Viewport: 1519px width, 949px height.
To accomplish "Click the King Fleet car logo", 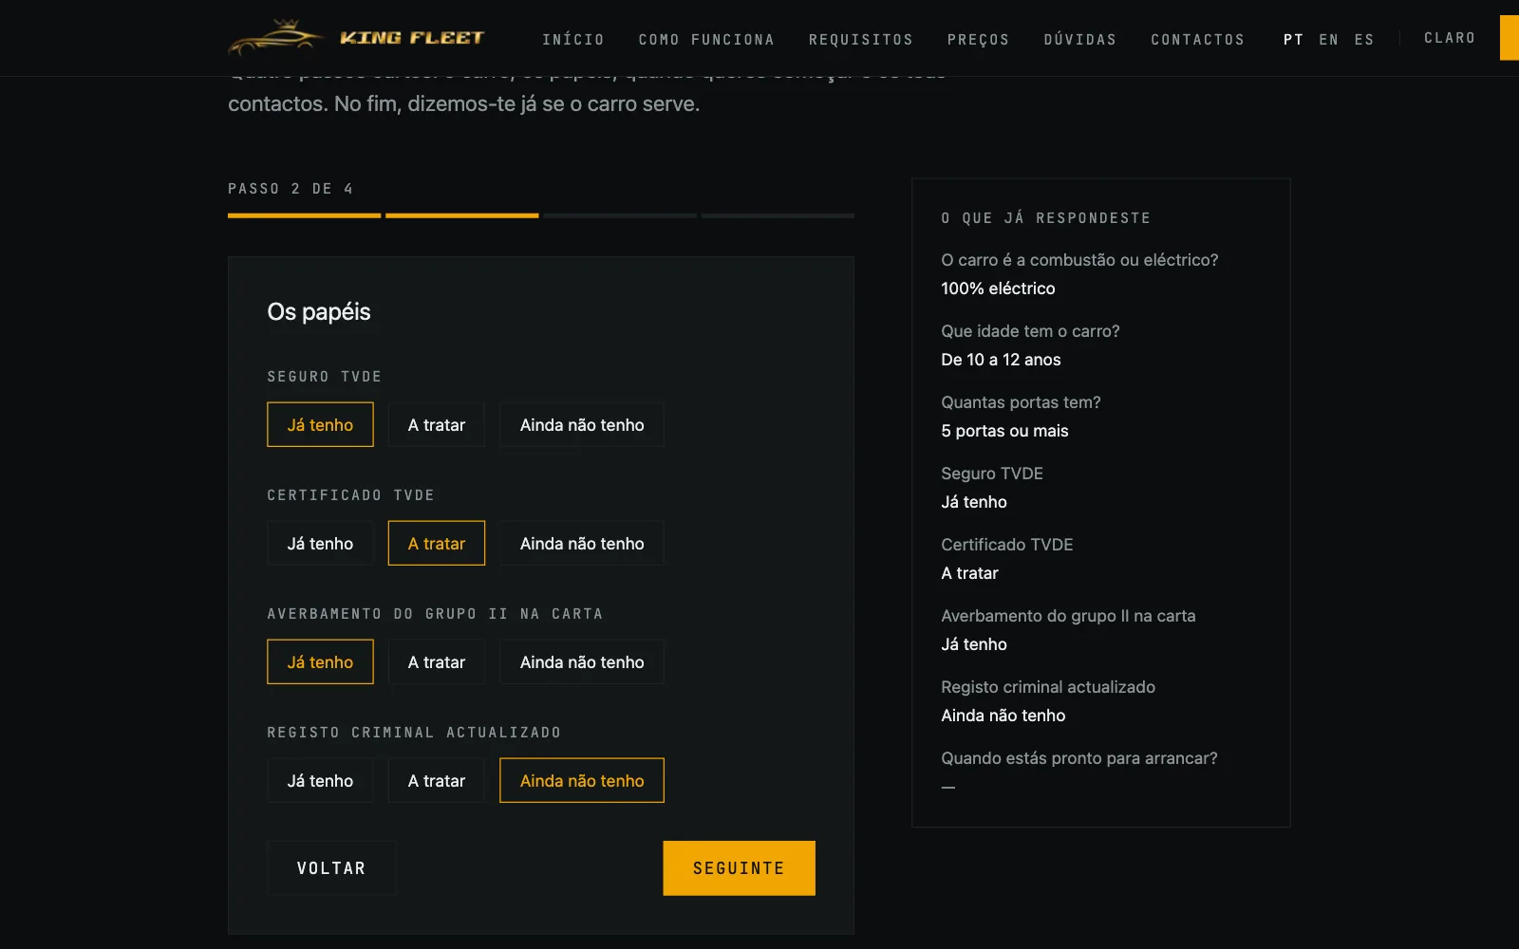I will click(356, 38).
